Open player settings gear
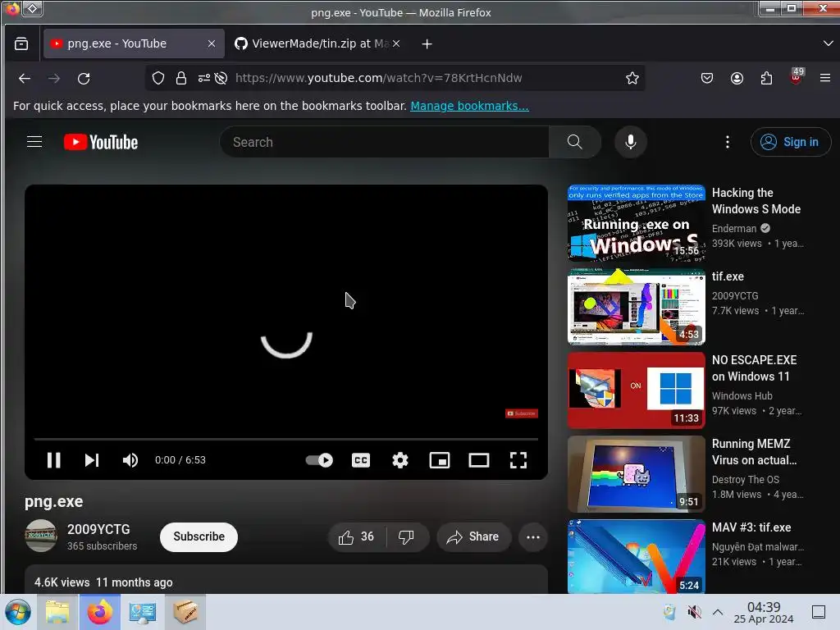Screen dimensions: 840x630 (x=400, y=460)
